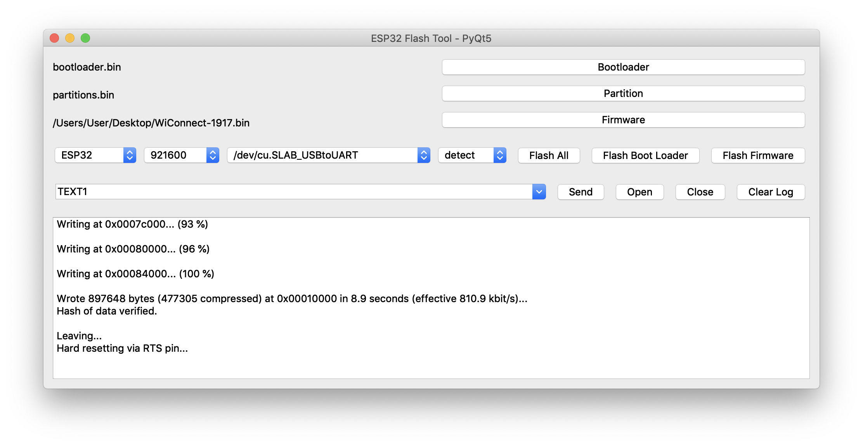Click the 'Writing at 0x00084000... (100 %)' log line
863x446 pixels.
[x=135, y=274]
